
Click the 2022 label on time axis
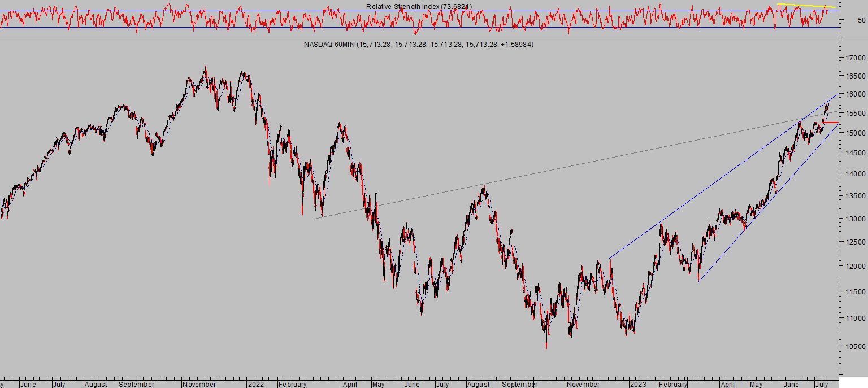[x=255, y=384]
